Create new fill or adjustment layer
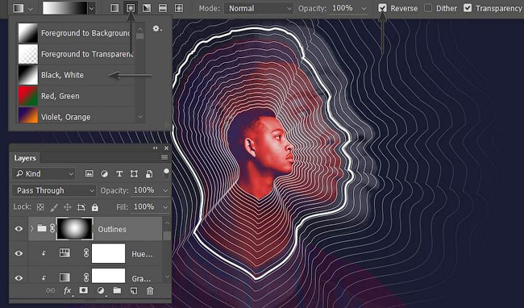Screen dimensions: 524x308 pyautogui.click(x=101, y=291)
